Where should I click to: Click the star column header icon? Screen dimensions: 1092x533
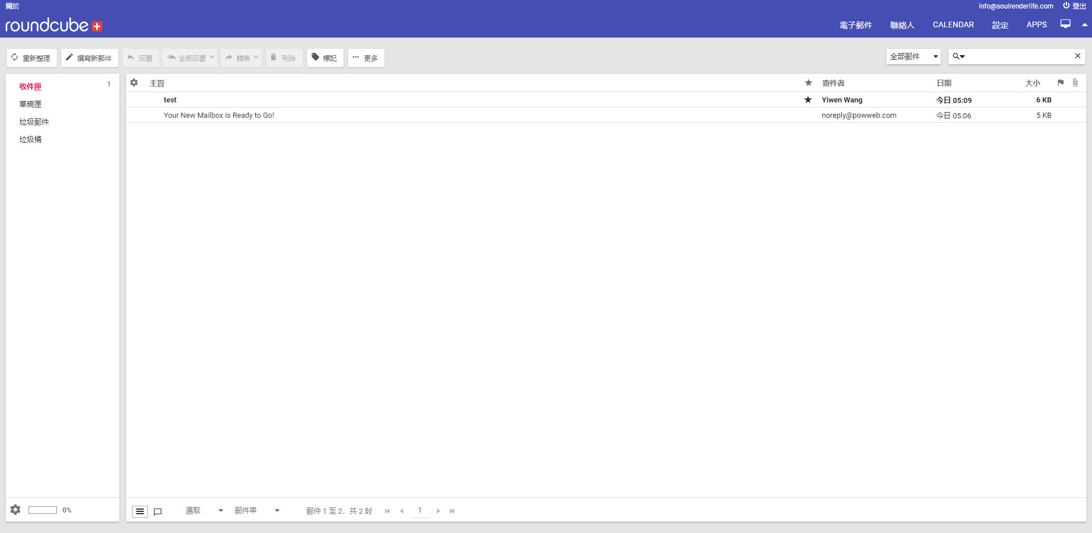tap(808, 83)
